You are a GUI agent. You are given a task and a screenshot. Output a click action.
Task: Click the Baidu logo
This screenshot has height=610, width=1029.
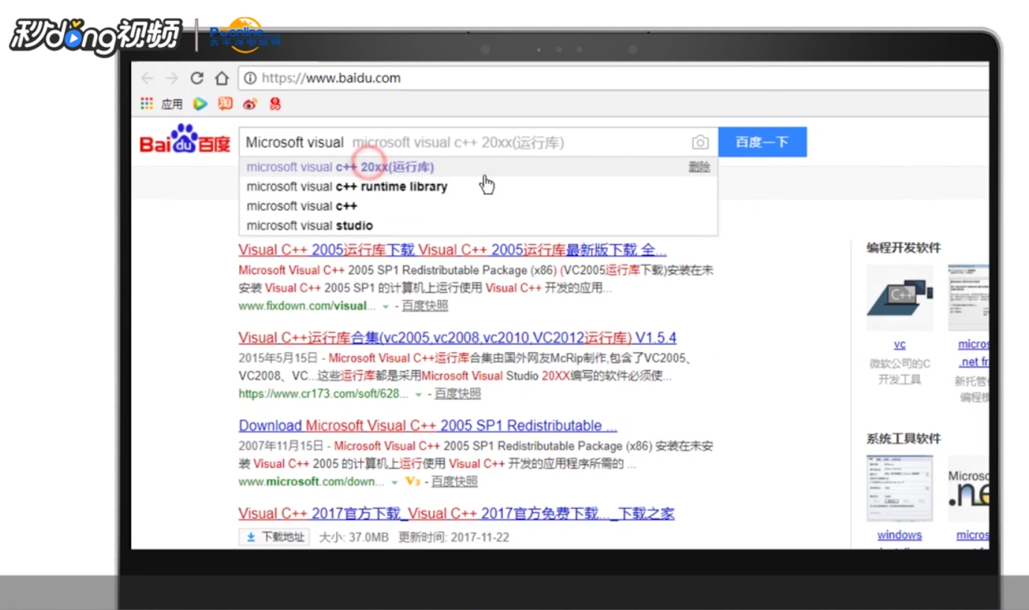pos(183,142)
